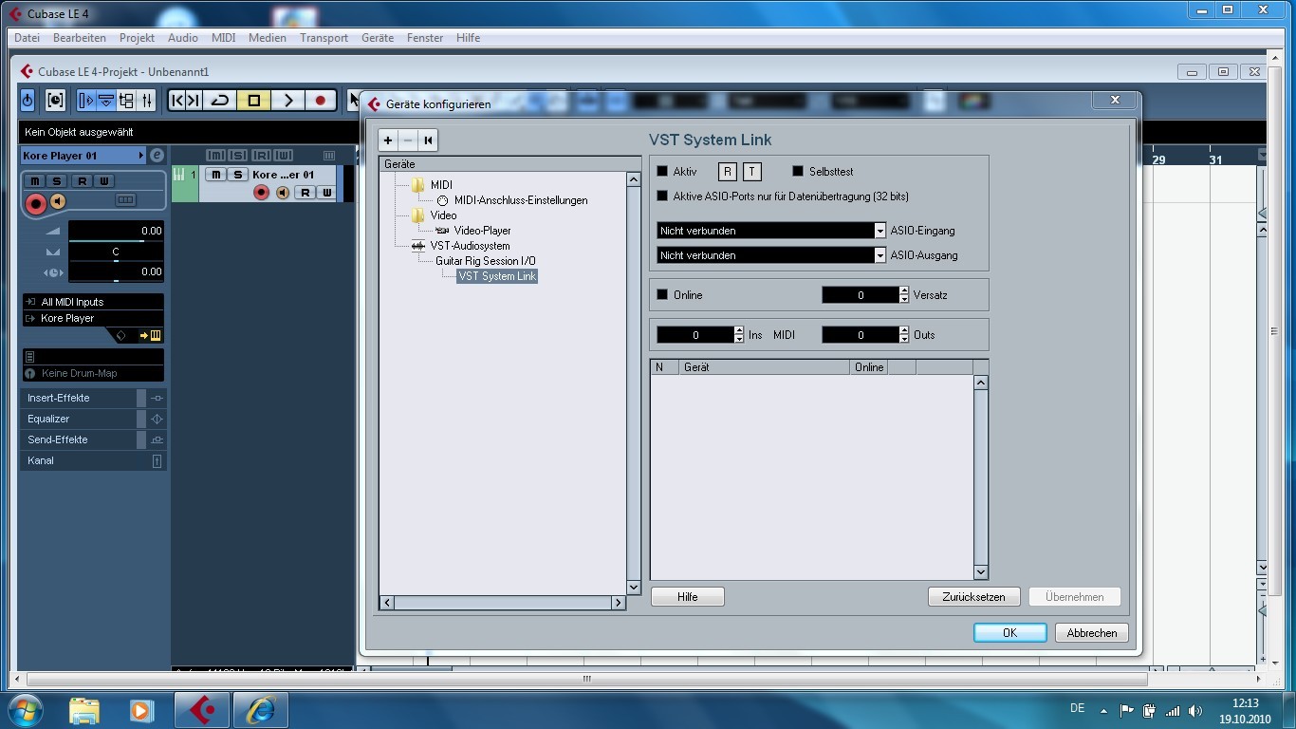Enable the Aktiv checkbox
1296x729 pixels.
click(662, 172)
